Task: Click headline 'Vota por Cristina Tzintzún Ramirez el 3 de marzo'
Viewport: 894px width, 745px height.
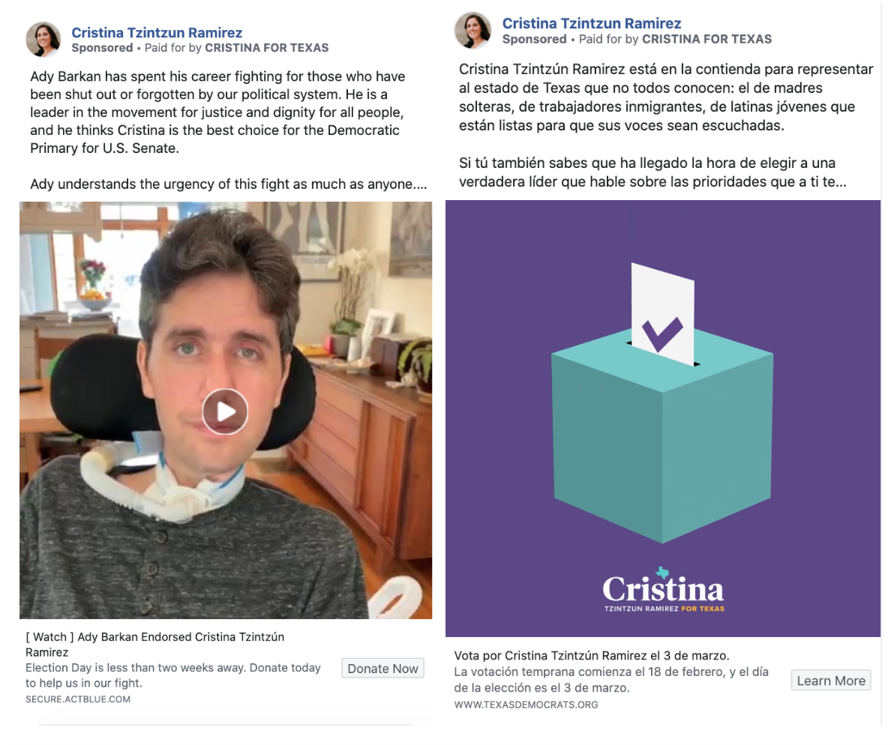Action: 592,655
